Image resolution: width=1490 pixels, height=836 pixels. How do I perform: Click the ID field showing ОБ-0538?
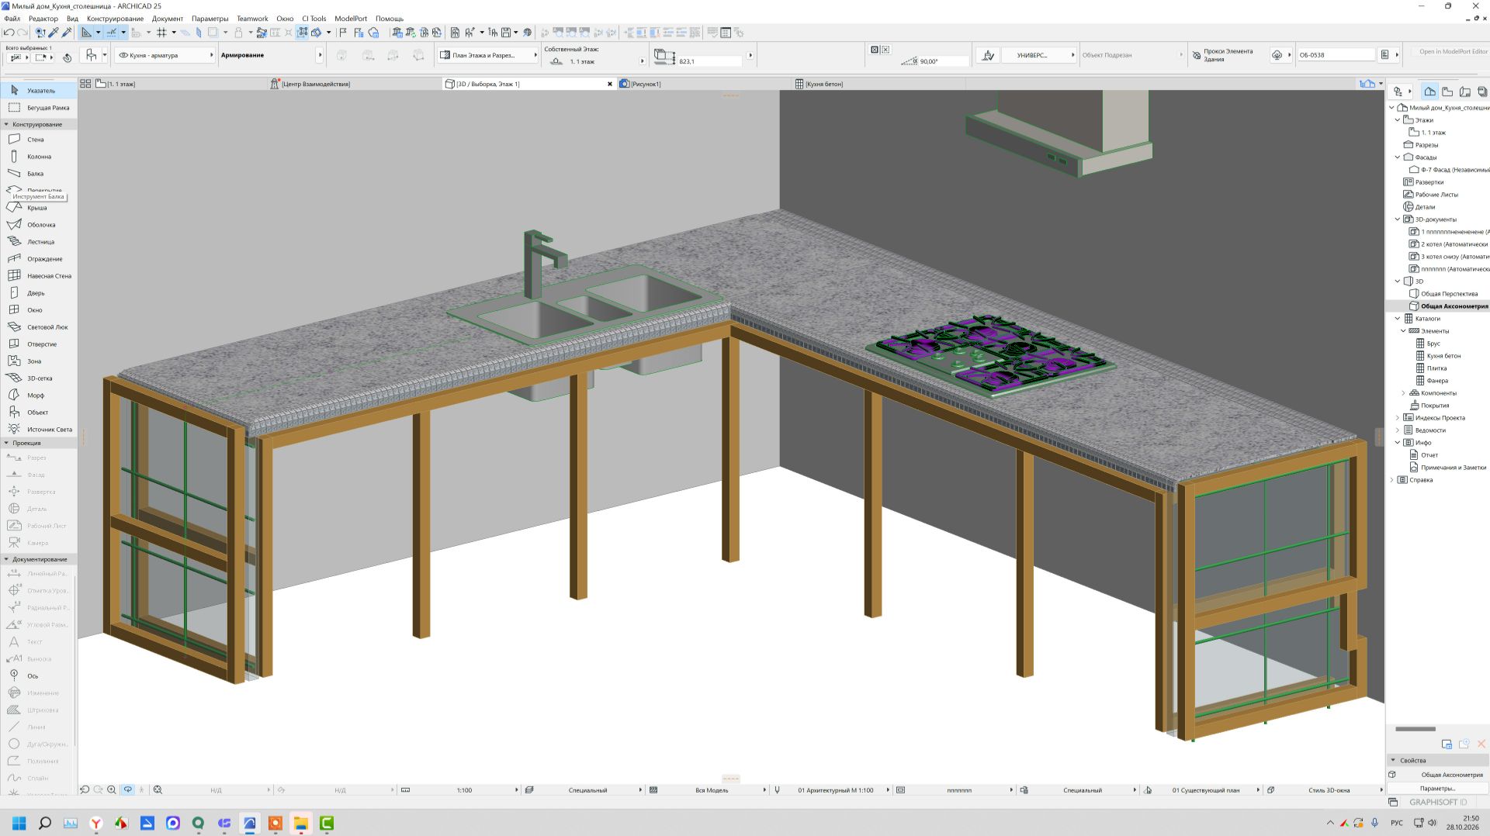[x=1335, y=55]
